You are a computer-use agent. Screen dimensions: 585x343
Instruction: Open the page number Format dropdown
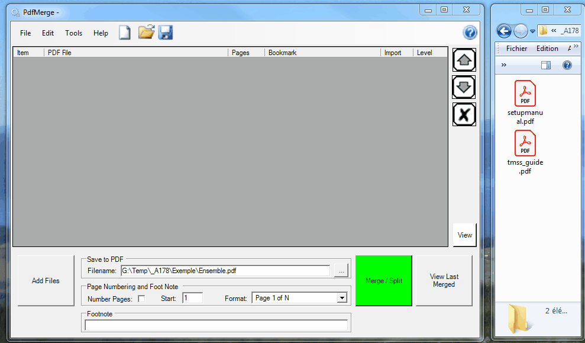click(x=342, y=298)
